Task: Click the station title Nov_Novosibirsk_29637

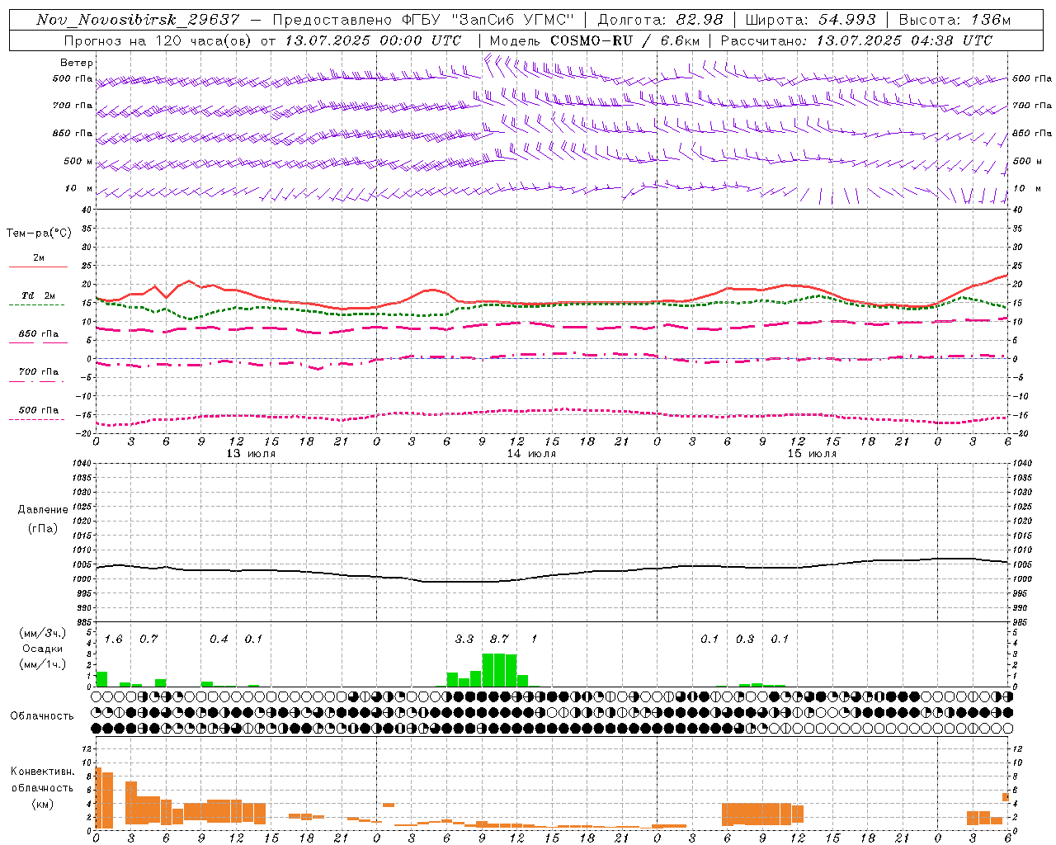Action: click(138, 20)
